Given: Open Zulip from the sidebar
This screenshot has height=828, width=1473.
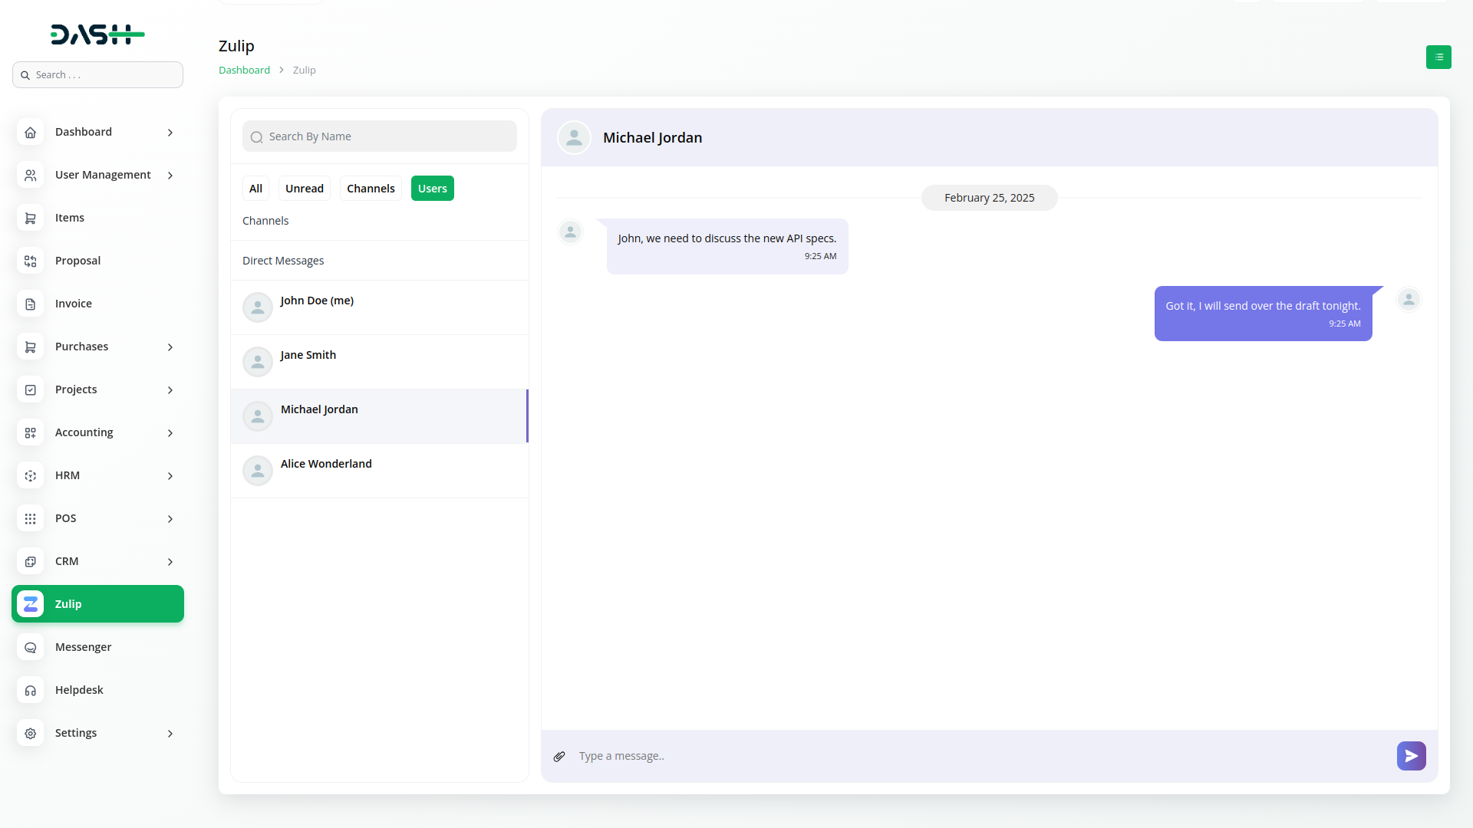Looking at the screenshot, I should 97,604.
